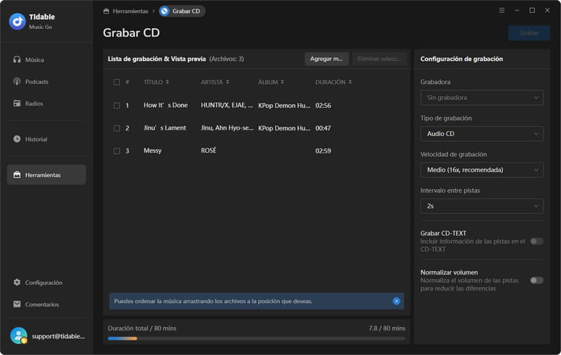Select the How It's Done track title
561x355 pixels.
pos(165,105)
